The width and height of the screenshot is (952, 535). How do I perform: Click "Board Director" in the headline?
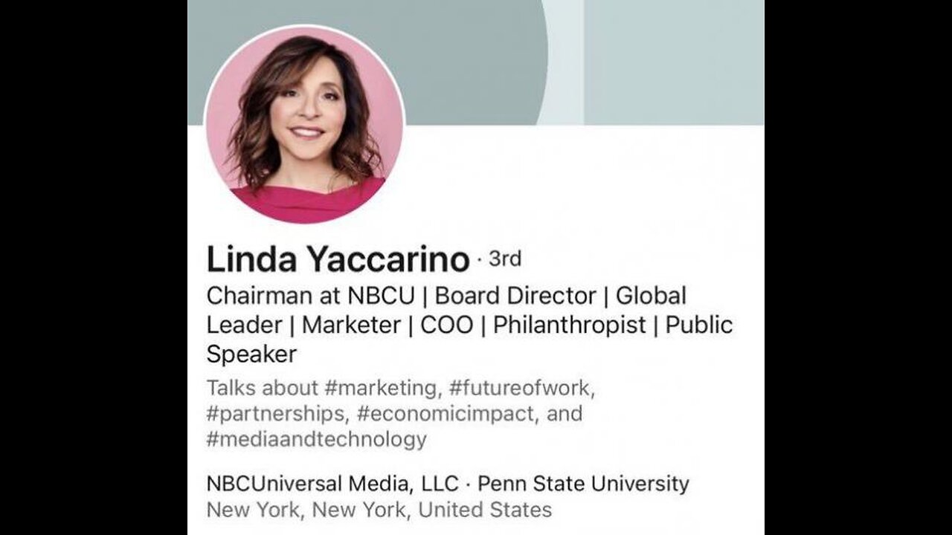point(515,296)
